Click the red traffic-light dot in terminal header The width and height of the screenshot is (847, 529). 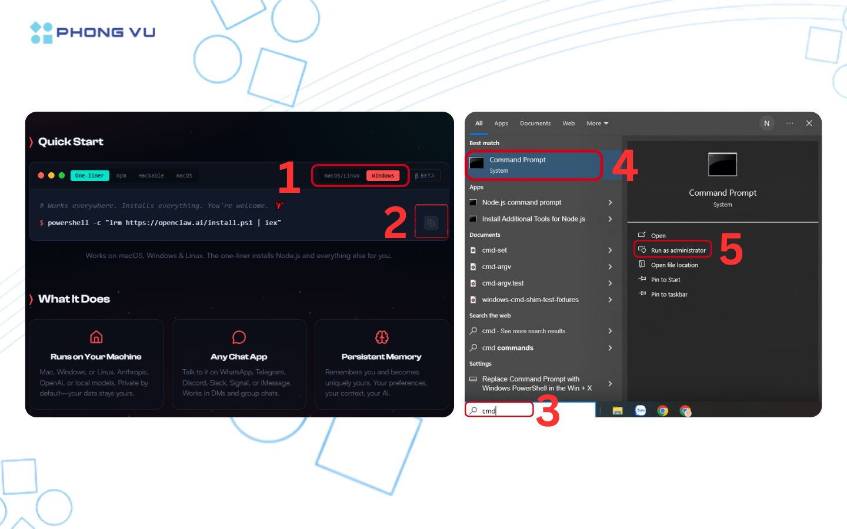coord(41,175)
